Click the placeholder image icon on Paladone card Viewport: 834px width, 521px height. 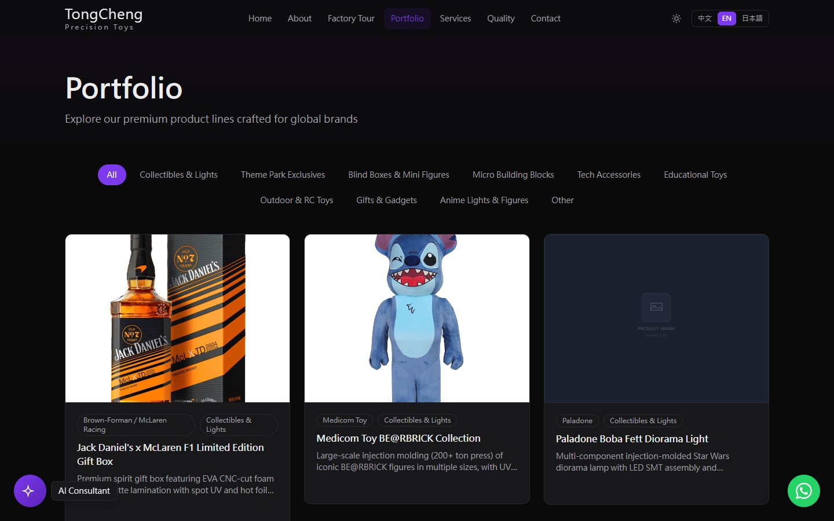point(656,307)
